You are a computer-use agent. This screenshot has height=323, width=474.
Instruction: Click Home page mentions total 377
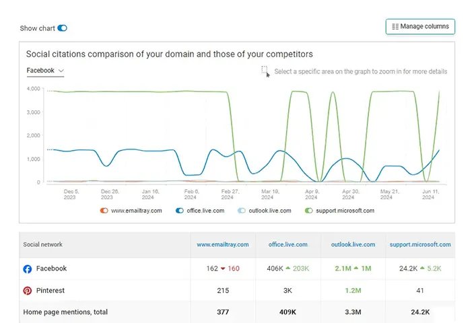pos(223,312)
